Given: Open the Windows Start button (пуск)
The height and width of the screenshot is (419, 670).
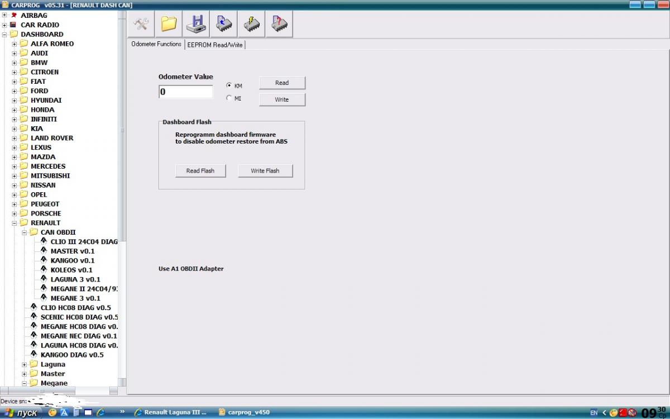Looking at the screenshot, I should (21, 412).
